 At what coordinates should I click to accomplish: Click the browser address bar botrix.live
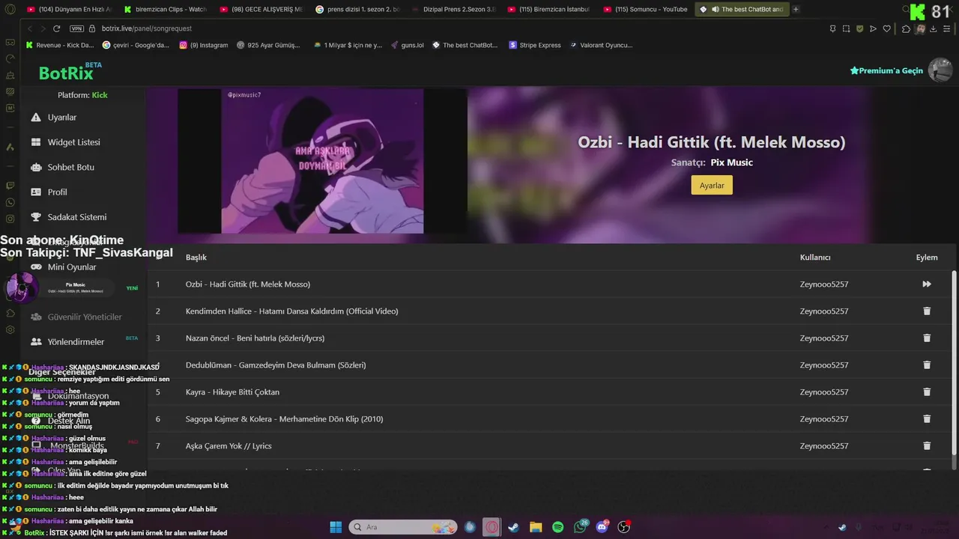click(147, 28)
